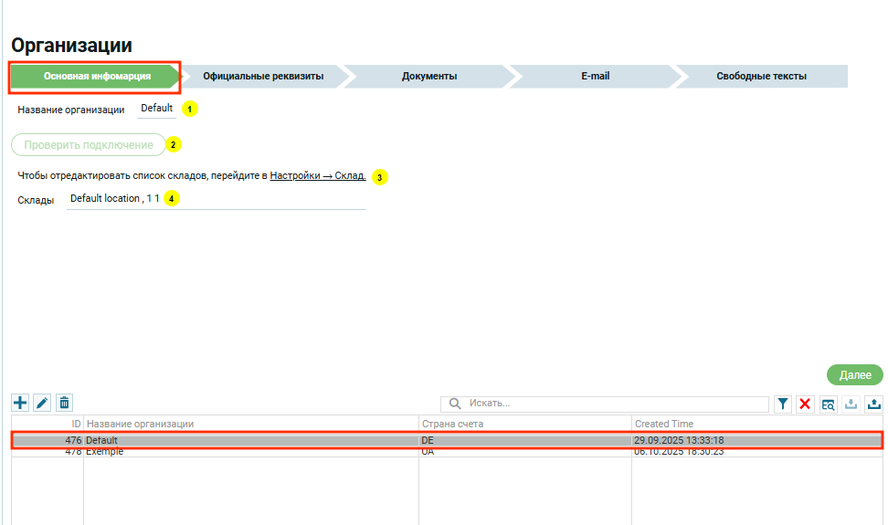The height and width of the screenshot is (525, 888).
Task: Select the Основная информация tab
Action: [96, 77]
